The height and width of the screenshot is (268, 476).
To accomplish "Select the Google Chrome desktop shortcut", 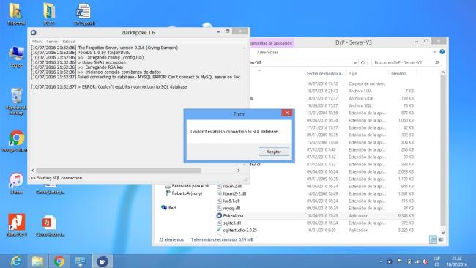I will pos(16,141).
